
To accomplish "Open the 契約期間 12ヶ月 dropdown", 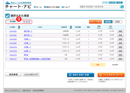I will tap(26, 22).
